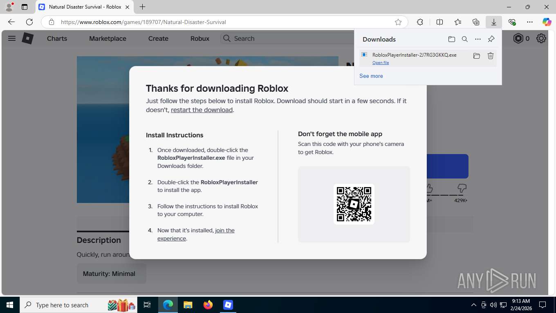The height and width of the screenshot is (313, 556).
Task: Go to Roblox home logo
Action: [27, 38]
